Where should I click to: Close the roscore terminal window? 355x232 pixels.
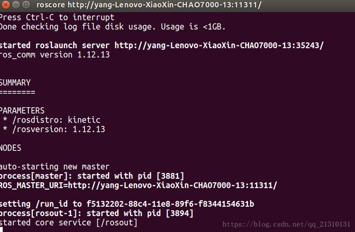tap(5, 4)
